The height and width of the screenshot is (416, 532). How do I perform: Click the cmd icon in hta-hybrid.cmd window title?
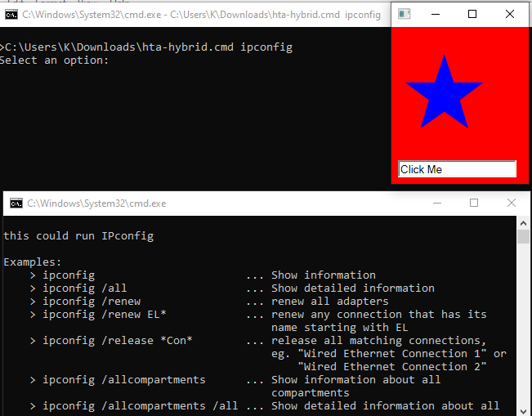[11, 15]
